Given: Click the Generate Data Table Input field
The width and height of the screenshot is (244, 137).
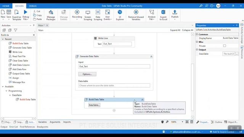Looking at the screenshot, I should click(114, 66).
